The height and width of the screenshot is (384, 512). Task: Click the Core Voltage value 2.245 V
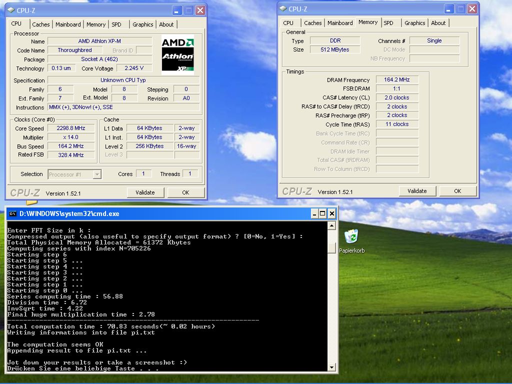(x=134, y=68)
